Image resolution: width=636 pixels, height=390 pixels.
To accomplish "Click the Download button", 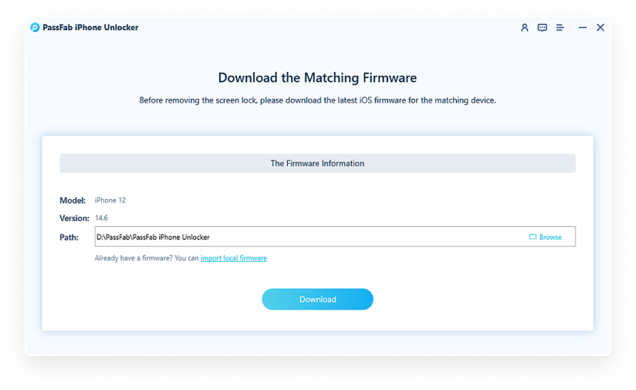I will (x=317, y=299).
